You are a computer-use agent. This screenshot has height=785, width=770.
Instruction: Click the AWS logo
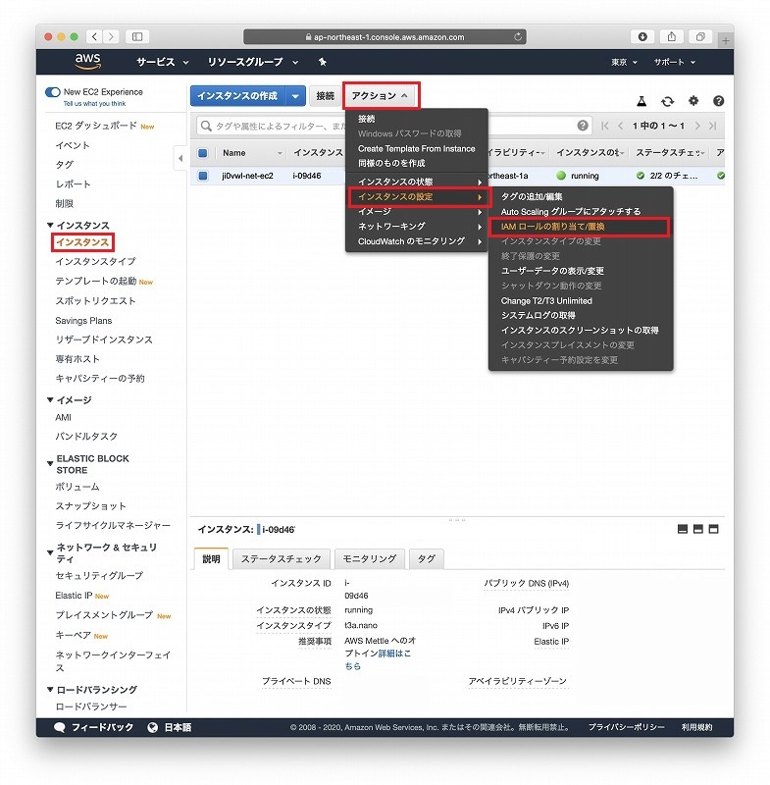pyautogui.click(x=88, y=61)
